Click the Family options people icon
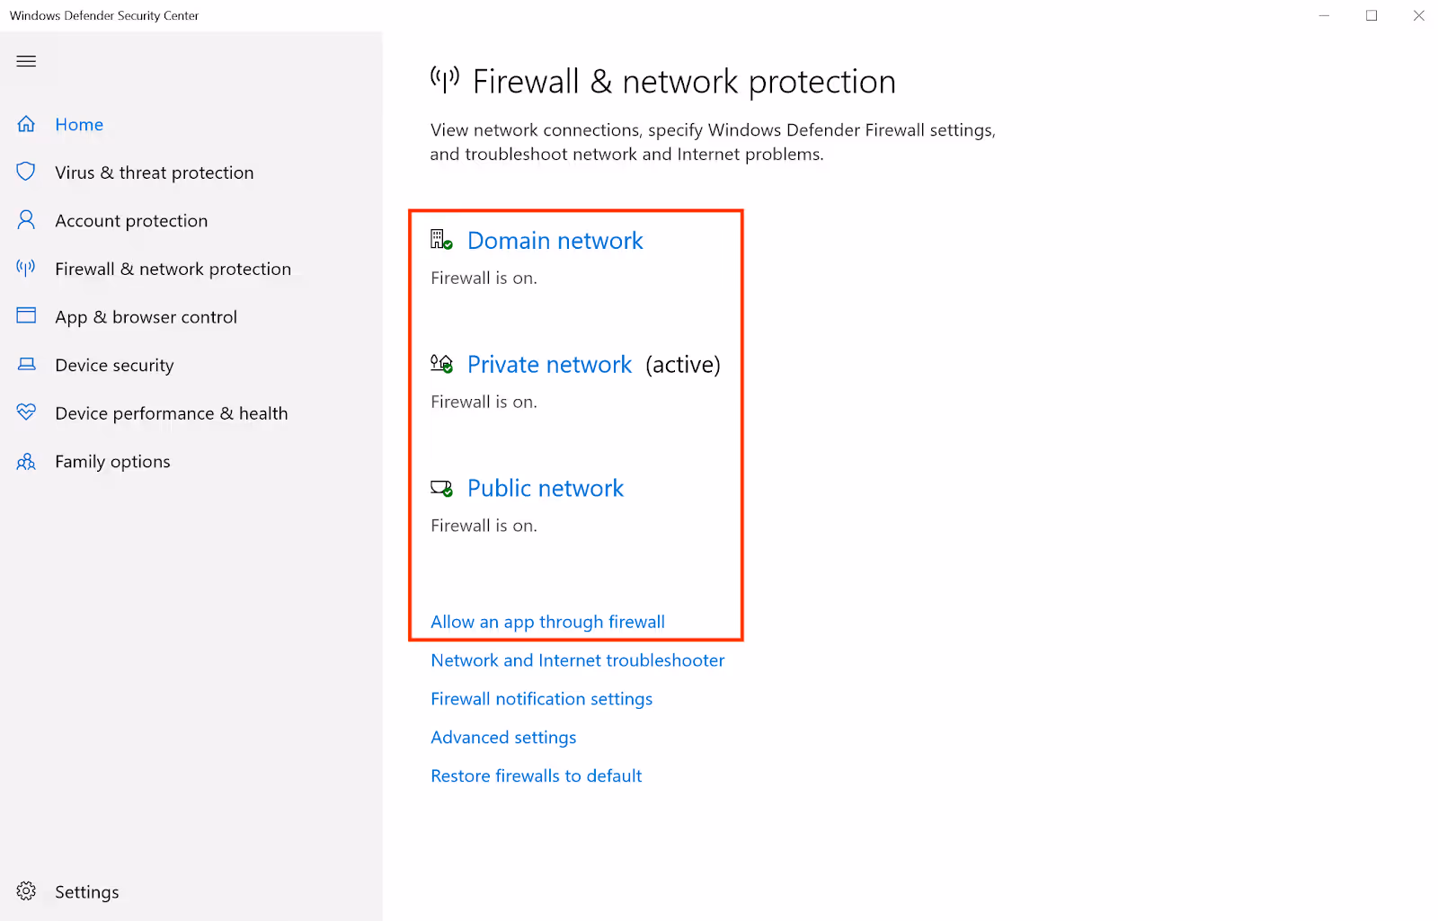The image size is (1438, 921). click(26, 461)
